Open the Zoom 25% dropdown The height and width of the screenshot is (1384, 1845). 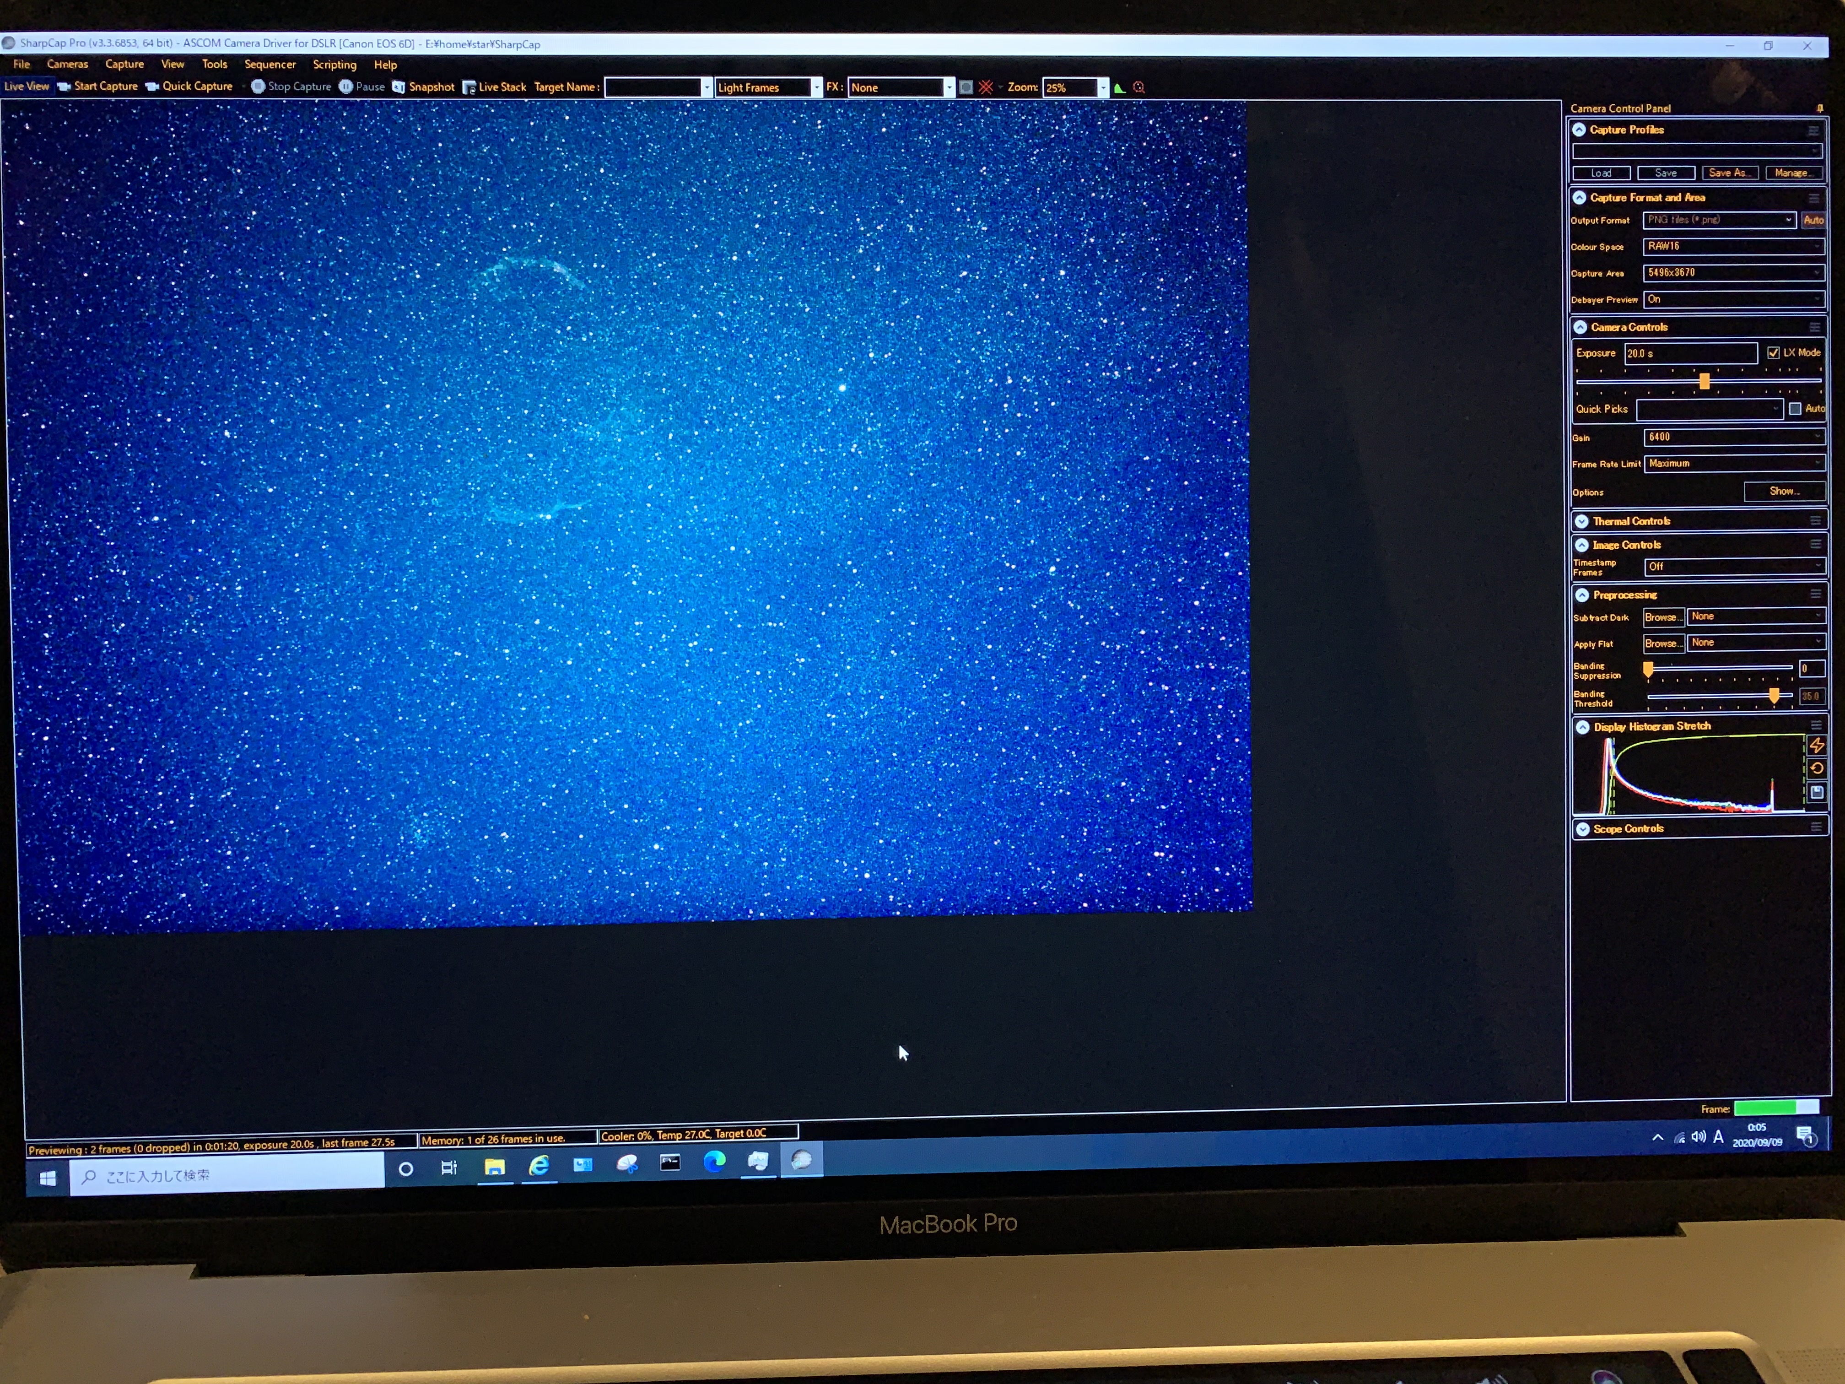click(x=1103, y=87)
